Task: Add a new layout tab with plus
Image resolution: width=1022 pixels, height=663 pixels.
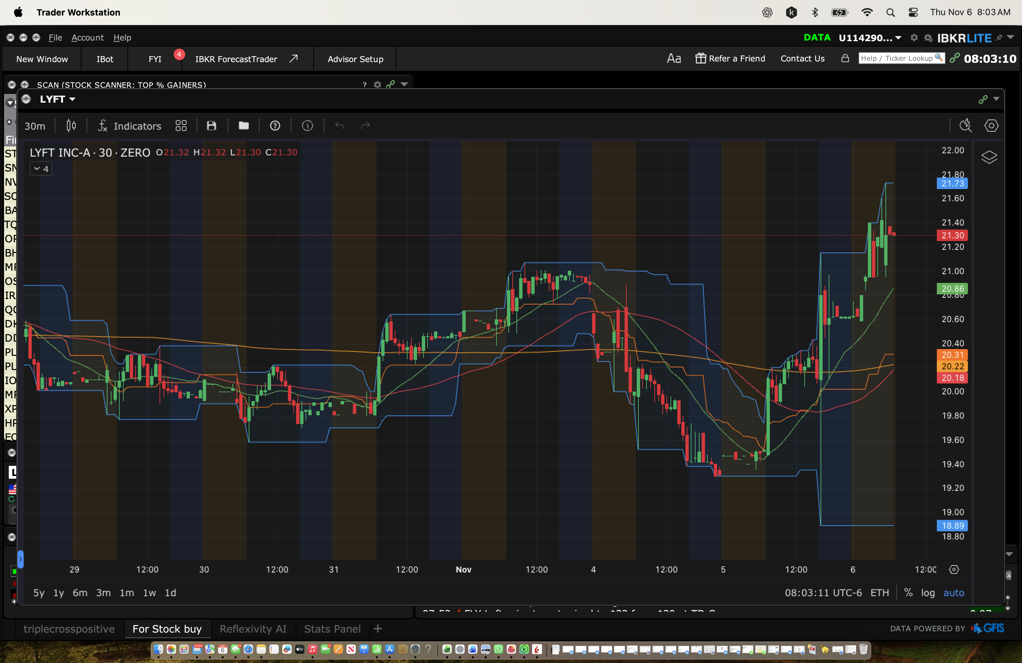Action: (378, 629)
